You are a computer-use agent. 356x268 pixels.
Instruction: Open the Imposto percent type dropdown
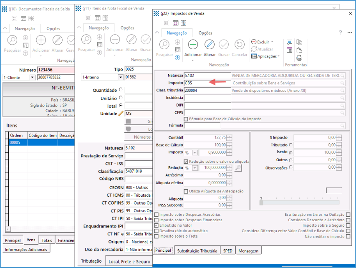point(195,153)
